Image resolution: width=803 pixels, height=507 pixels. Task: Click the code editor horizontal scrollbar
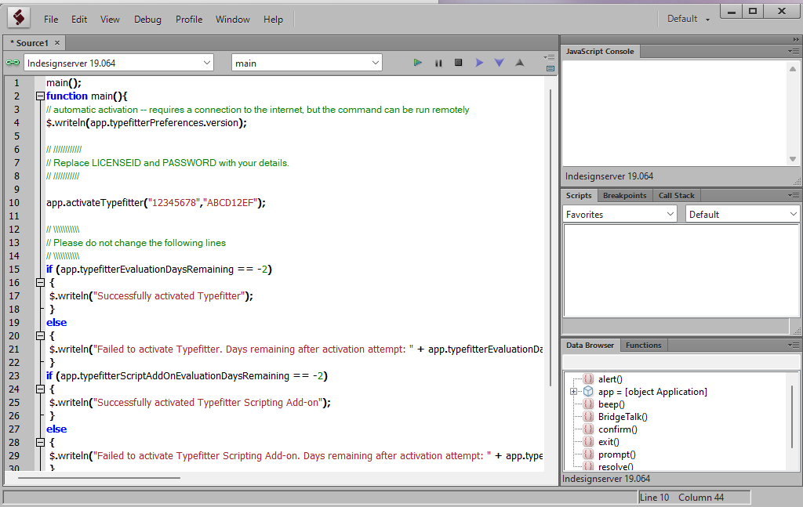tap(99, 478)
